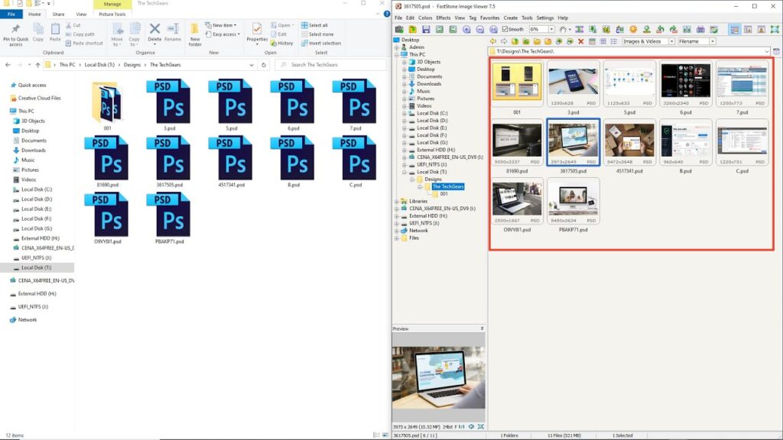The width and height of the screenshot is (783, 440).
Task: Click the back navigation arrow in FastStone
Action: point(493,41)
